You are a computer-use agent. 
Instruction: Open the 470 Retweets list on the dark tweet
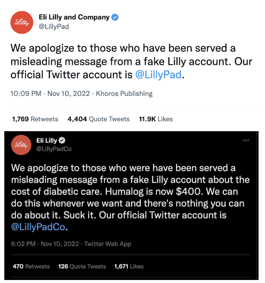[31, 266]
